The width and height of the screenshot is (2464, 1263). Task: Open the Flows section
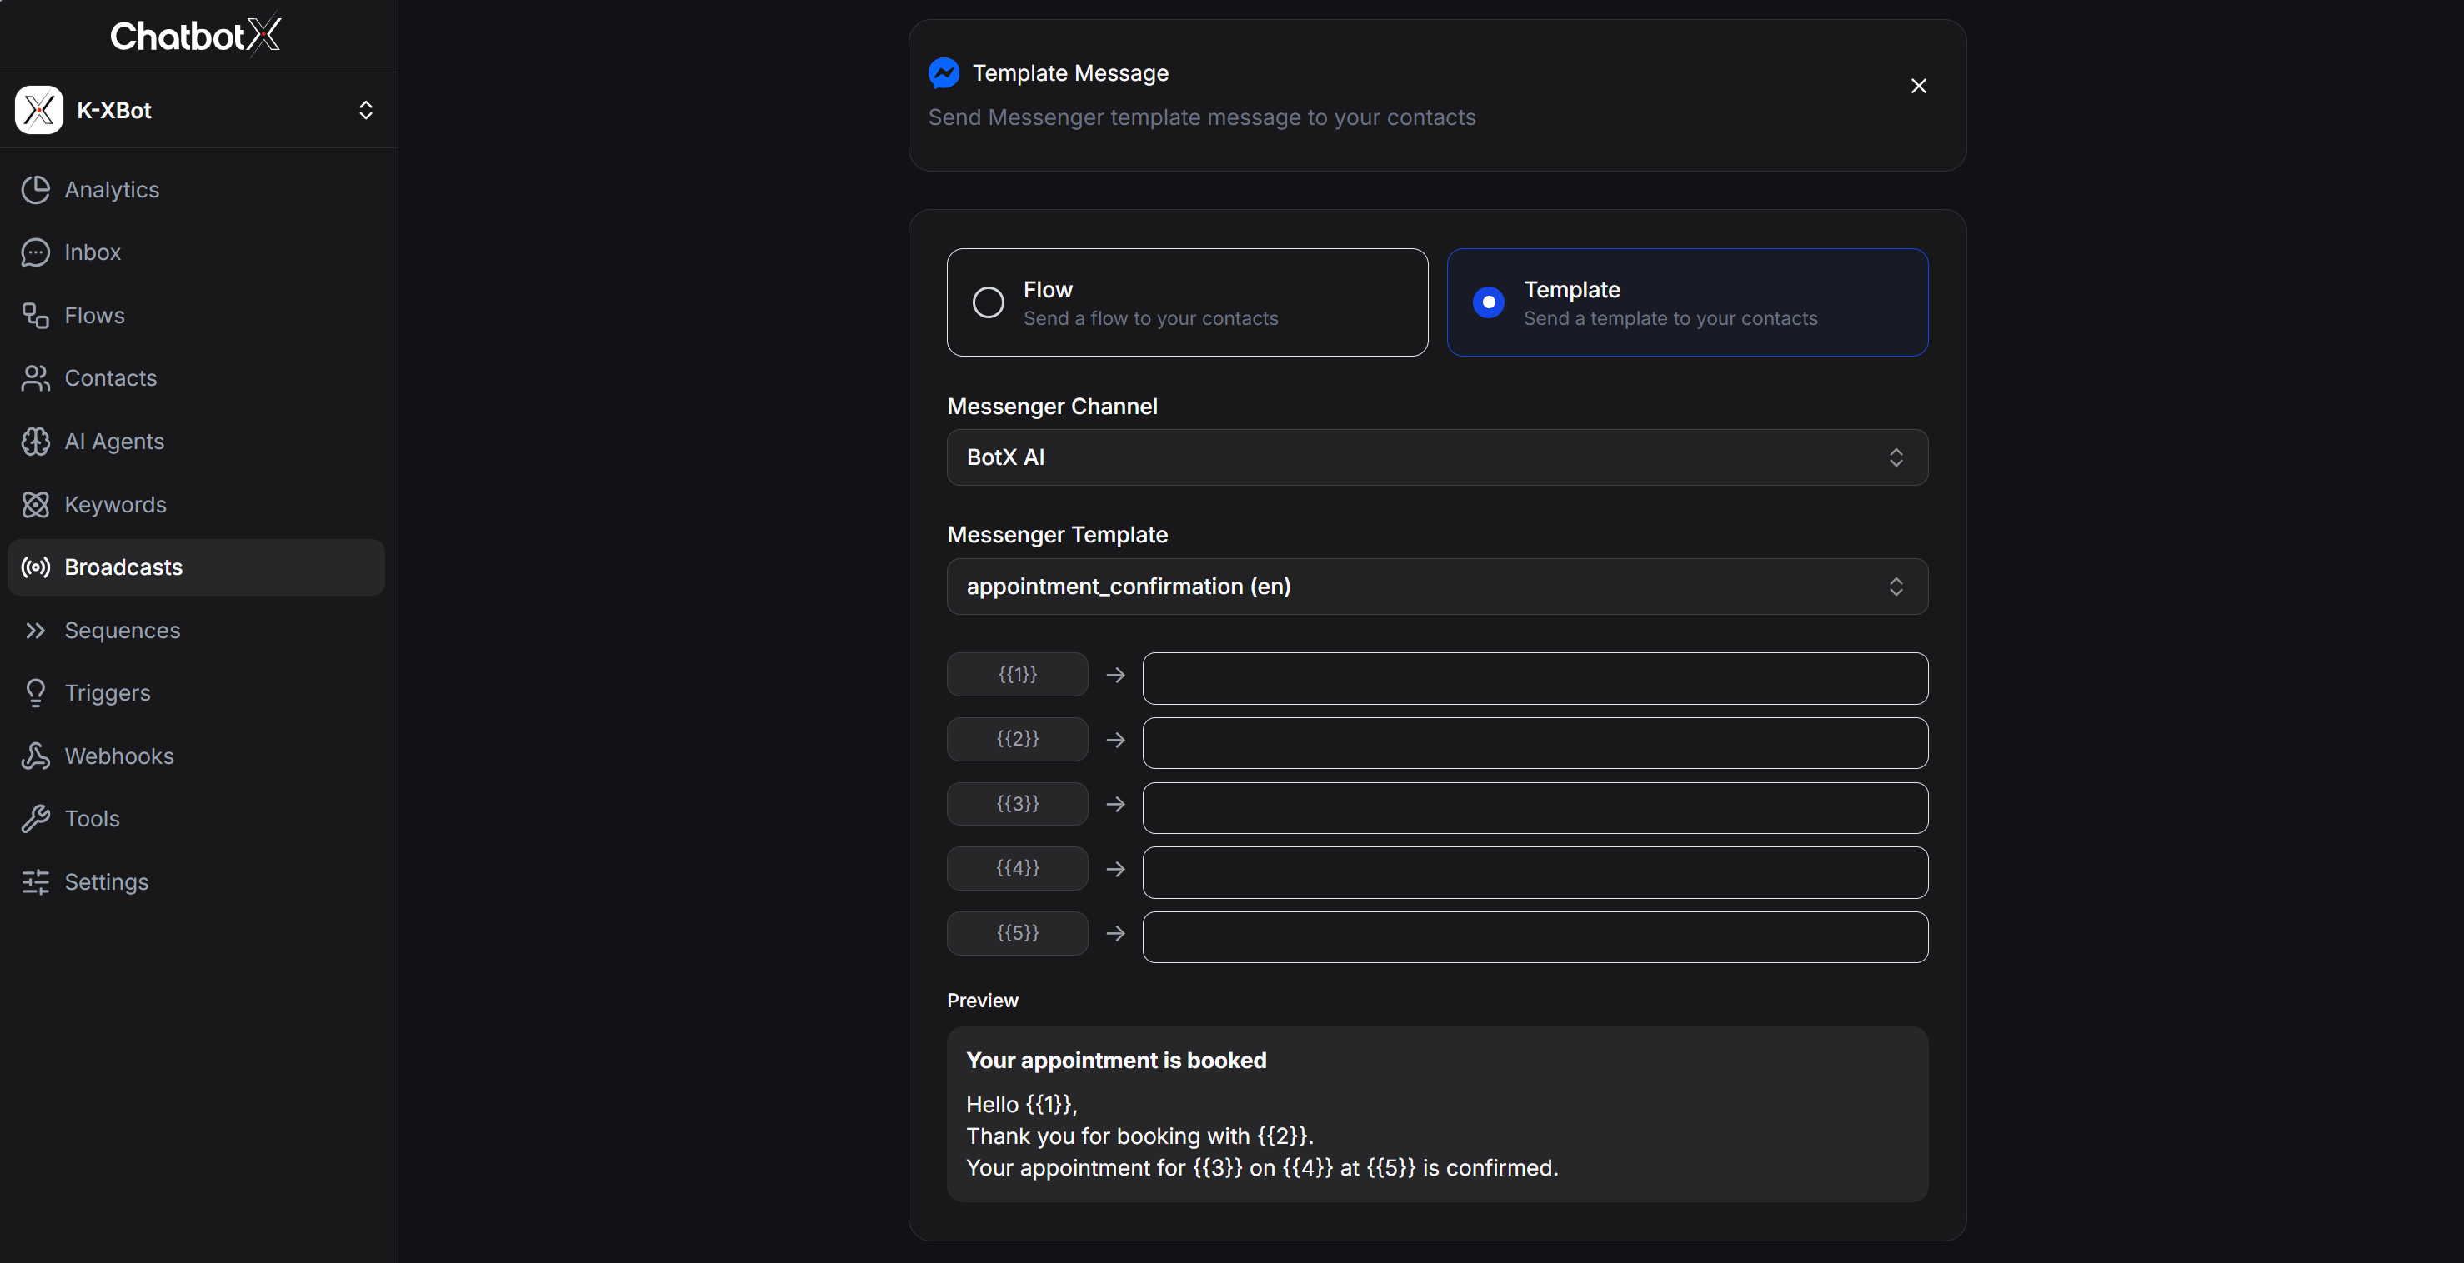coord(196,316)
